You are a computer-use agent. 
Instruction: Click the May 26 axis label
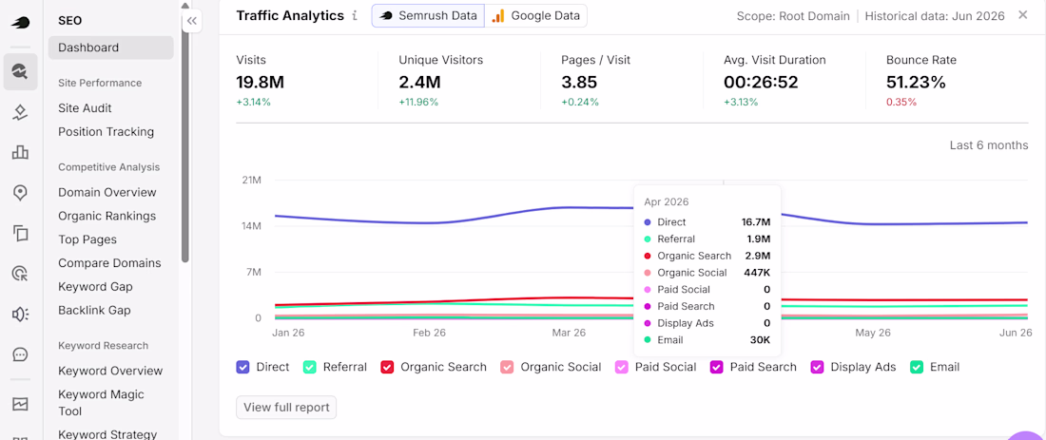[873, 333]
